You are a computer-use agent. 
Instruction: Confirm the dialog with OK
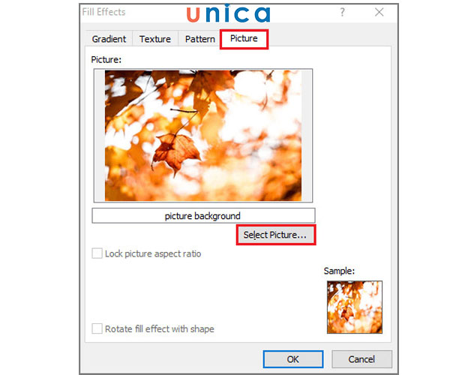point(293,359)
